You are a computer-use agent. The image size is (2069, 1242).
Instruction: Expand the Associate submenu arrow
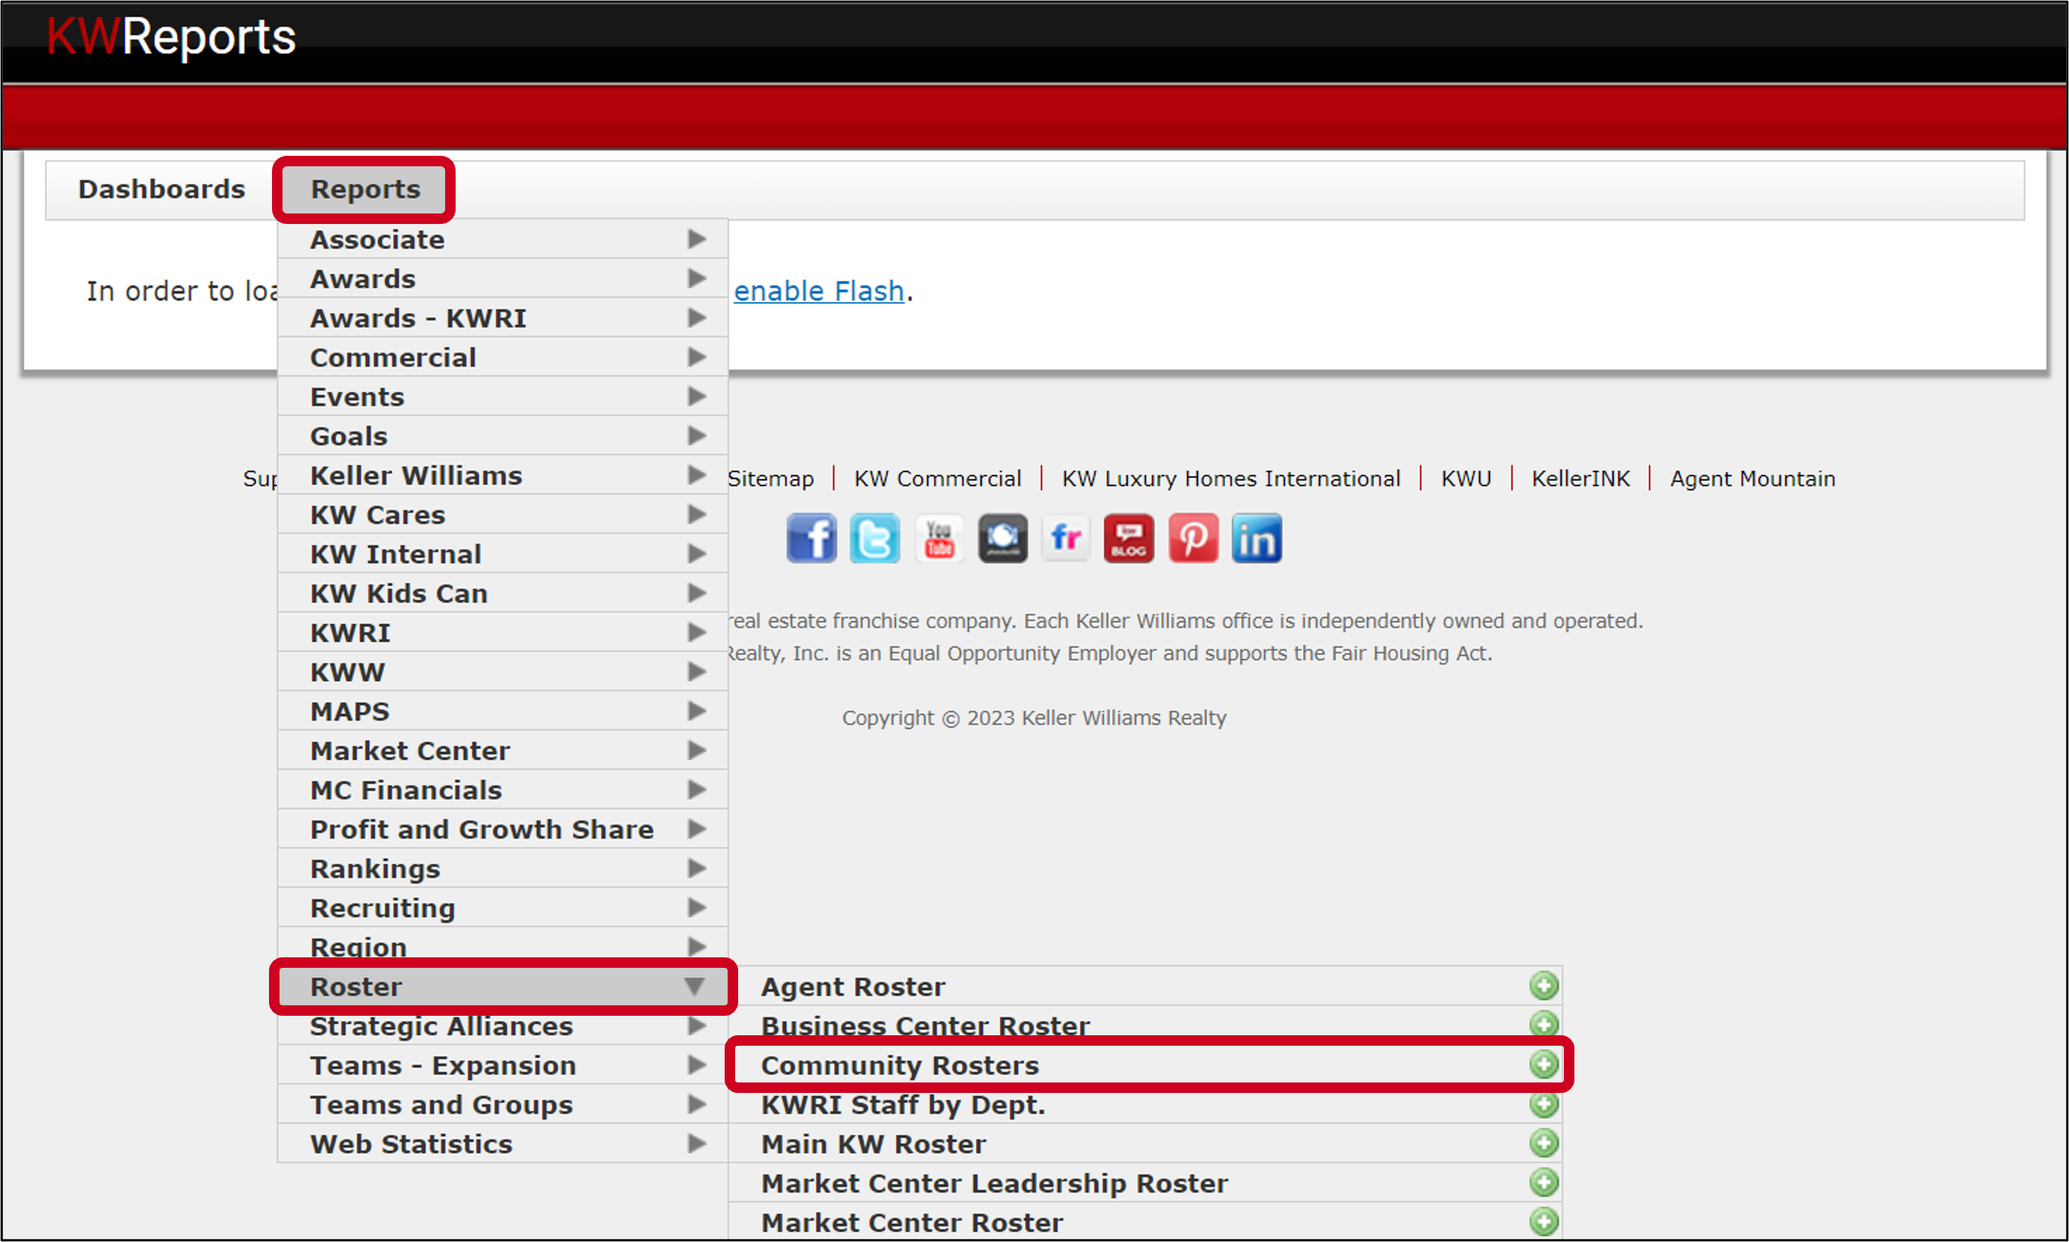pos(696,240)
